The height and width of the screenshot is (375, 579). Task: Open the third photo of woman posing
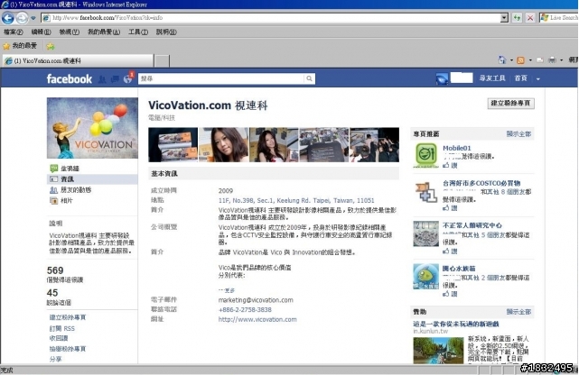[x=274, y=145]
